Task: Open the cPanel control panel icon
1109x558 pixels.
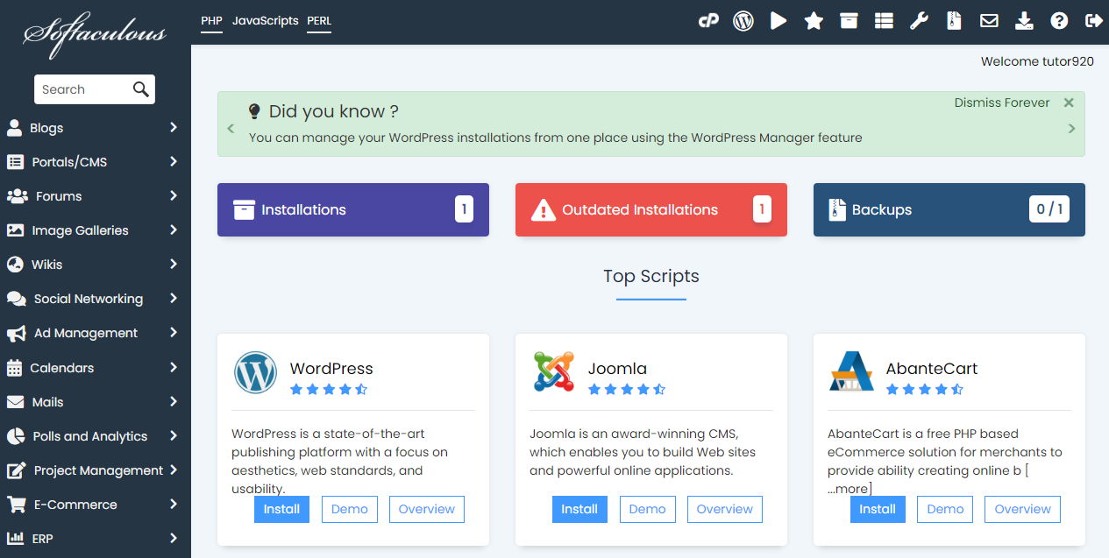Action: 708,21
